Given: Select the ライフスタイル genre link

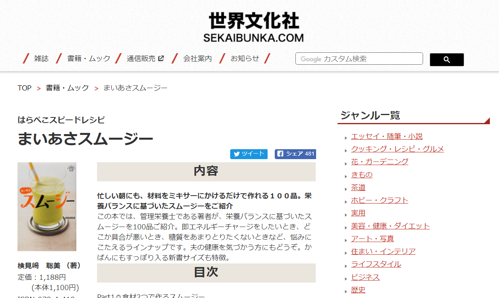Looking at the screenshot, I should pos(376,264).
